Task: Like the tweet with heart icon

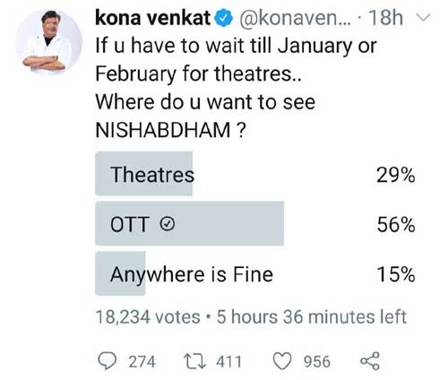Action: tap(282, 361)
